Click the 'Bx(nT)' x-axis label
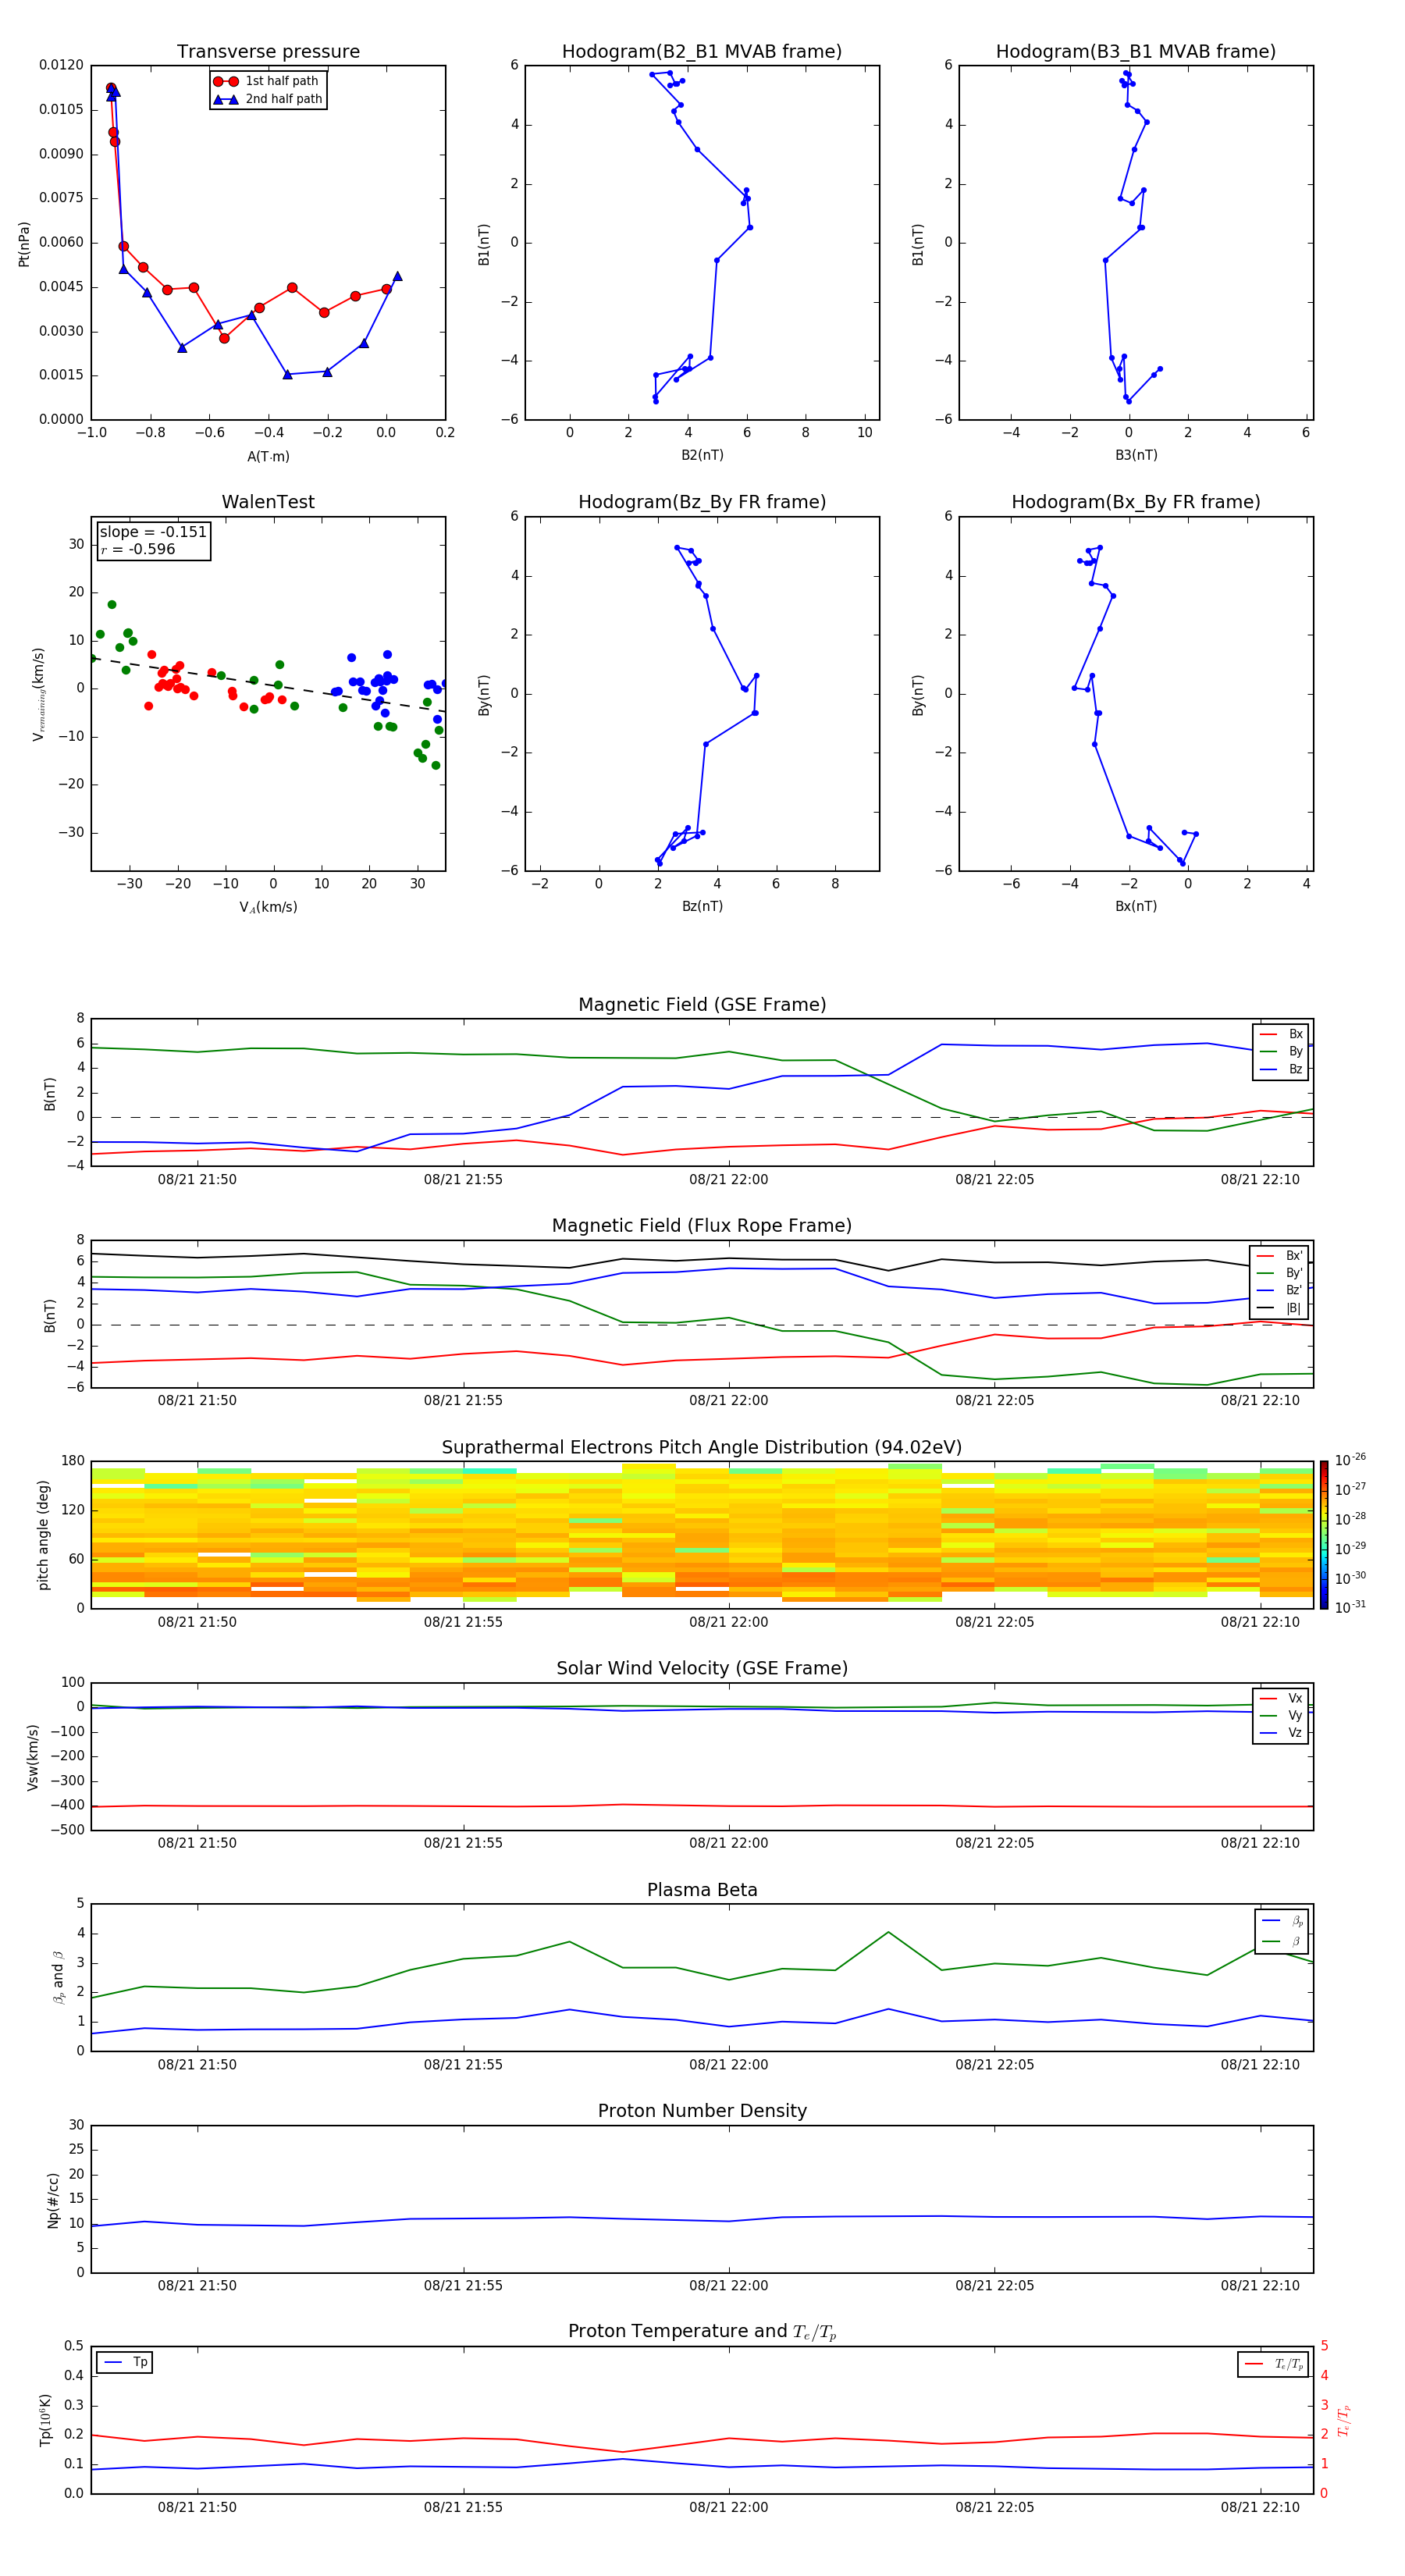This screenshot has height=2576, width=1405. (x=1136, y=907)
